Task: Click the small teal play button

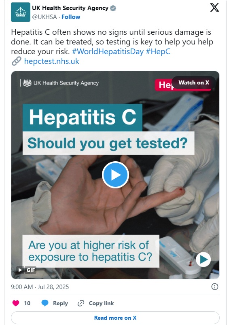Action: [x=203, y=259]
